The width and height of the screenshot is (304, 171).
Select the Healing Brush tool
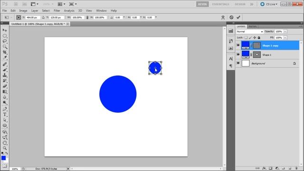coord(5,64)
